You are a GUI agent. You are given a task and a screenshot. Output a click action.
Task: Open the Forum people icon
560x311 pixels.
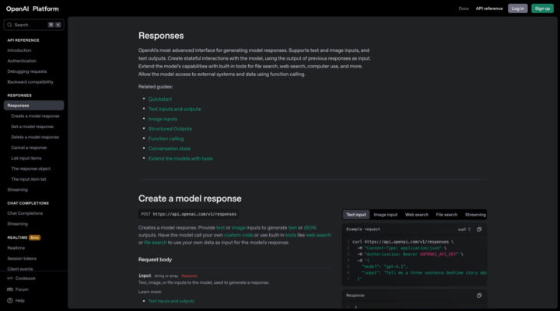[x=10, y=289]
